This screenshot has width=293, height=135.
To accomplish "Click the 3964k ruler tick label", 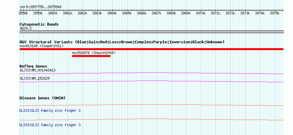I will coord(112,13).
